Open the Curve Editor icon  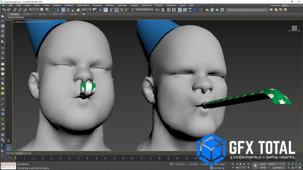[185, 10]
